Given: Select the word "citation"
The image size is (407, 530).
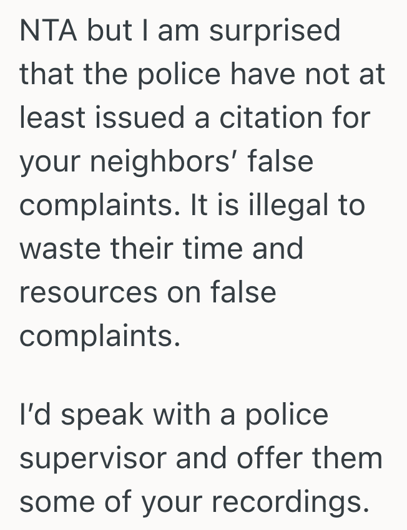Looking at the screenshot, I should 267,118.
